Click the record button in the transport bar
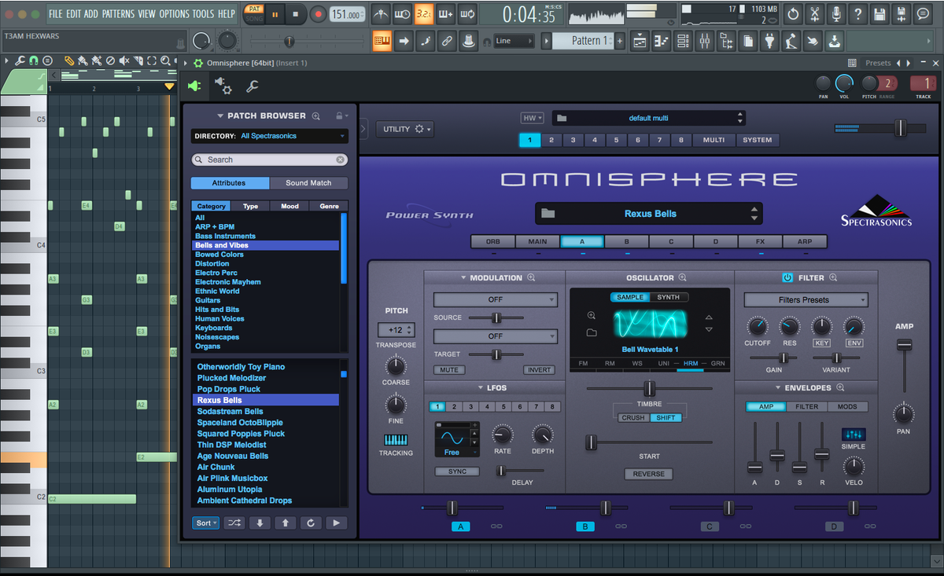Image resolution: width=944 pixels, height=576 pixels. click(319, 14)
